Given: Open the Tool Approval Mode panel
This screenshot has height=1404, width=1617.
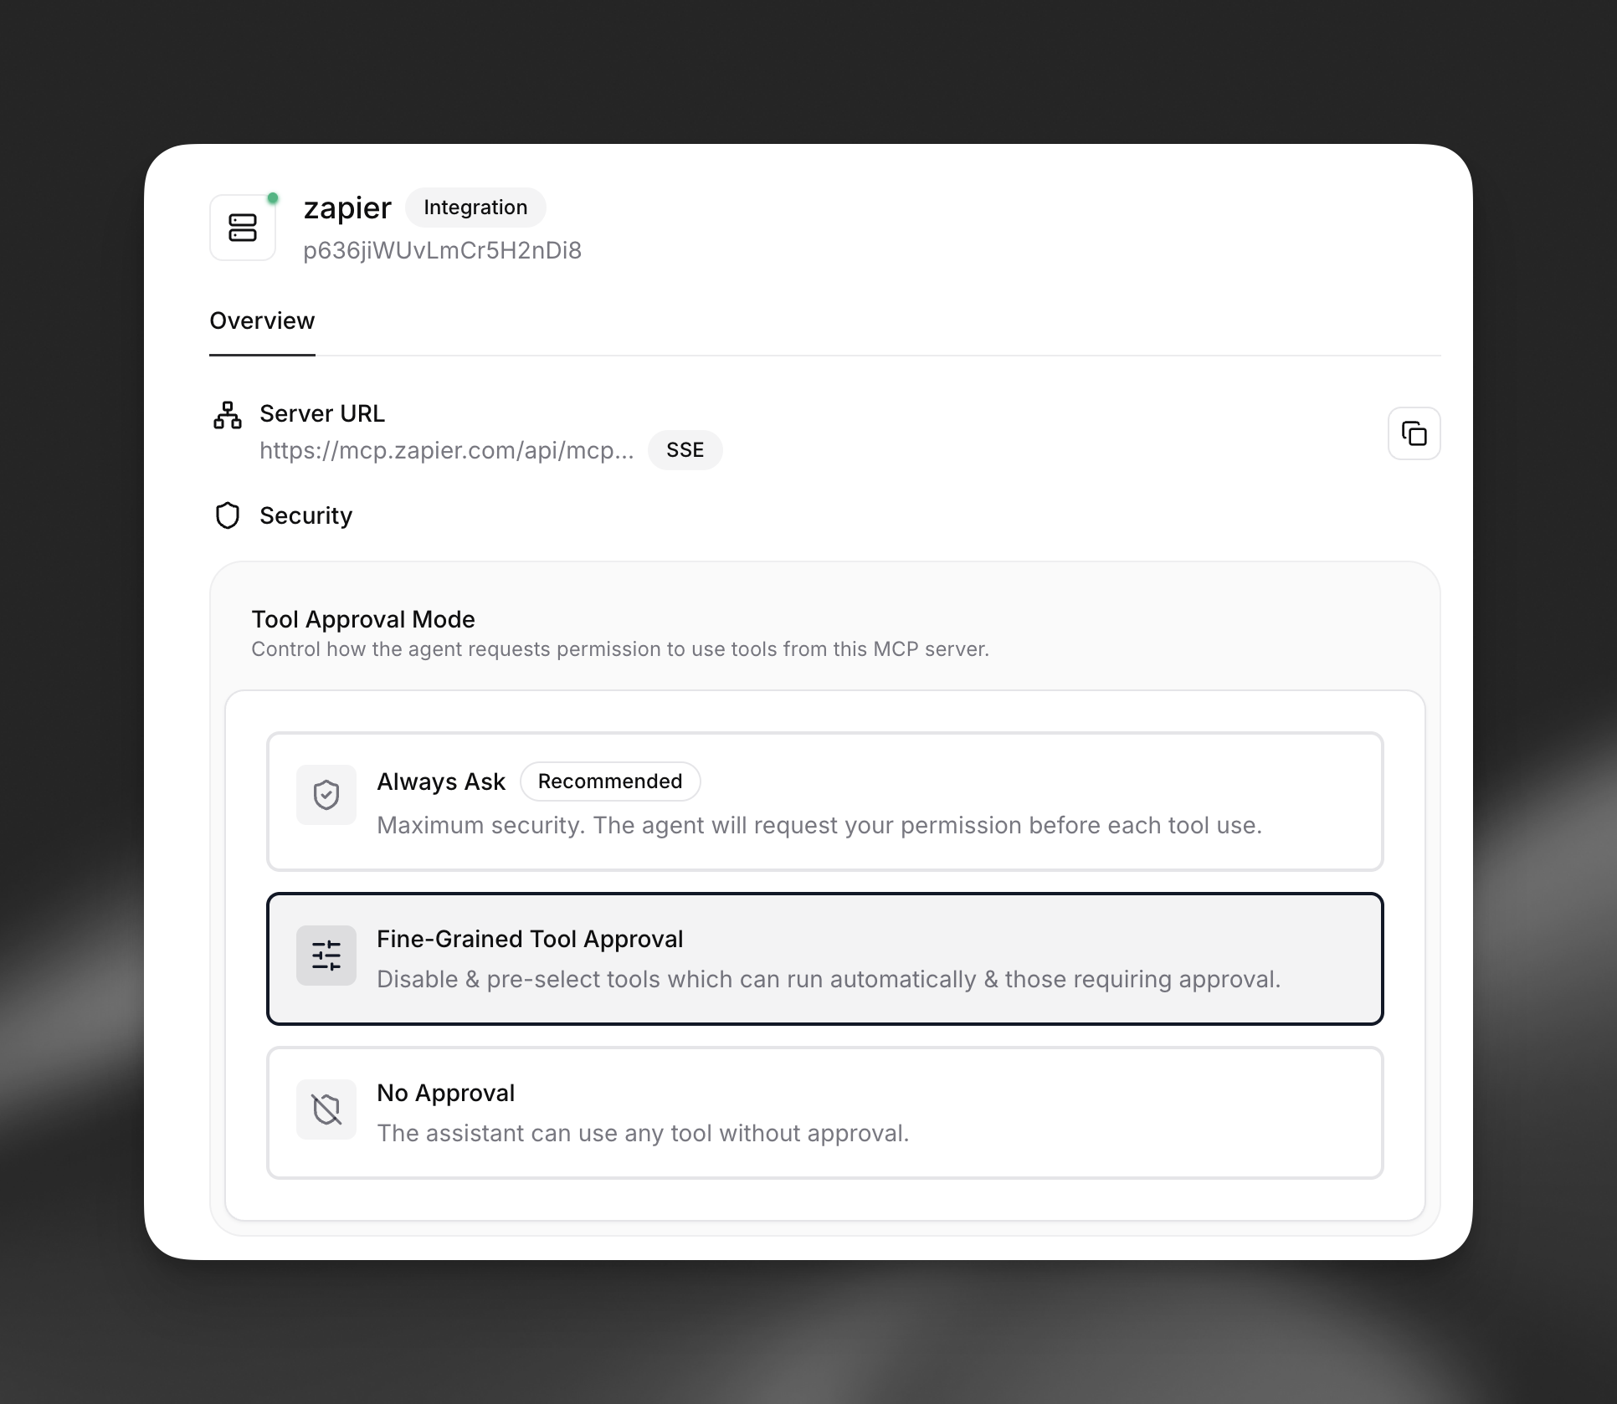Looking at the screenshot, I should 363,619.
